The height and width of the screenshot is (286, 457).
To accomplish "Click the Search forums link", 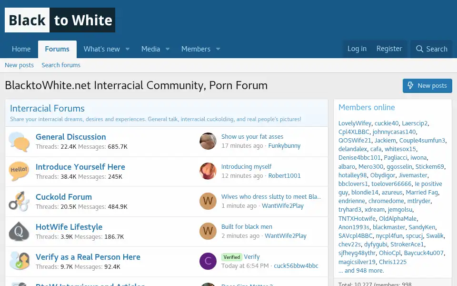I will [61, 65].
